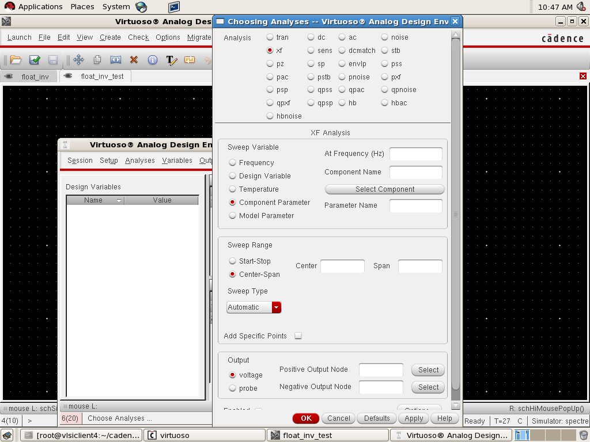
Task: Click the grayed Save floppy icon
Action: [x=52, y=60]
